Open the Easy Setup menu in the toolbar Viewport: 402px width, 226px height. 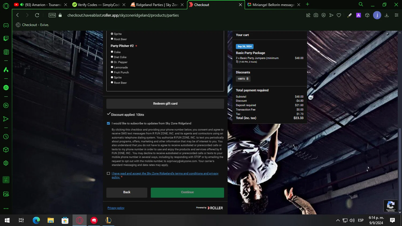[396, 15]
